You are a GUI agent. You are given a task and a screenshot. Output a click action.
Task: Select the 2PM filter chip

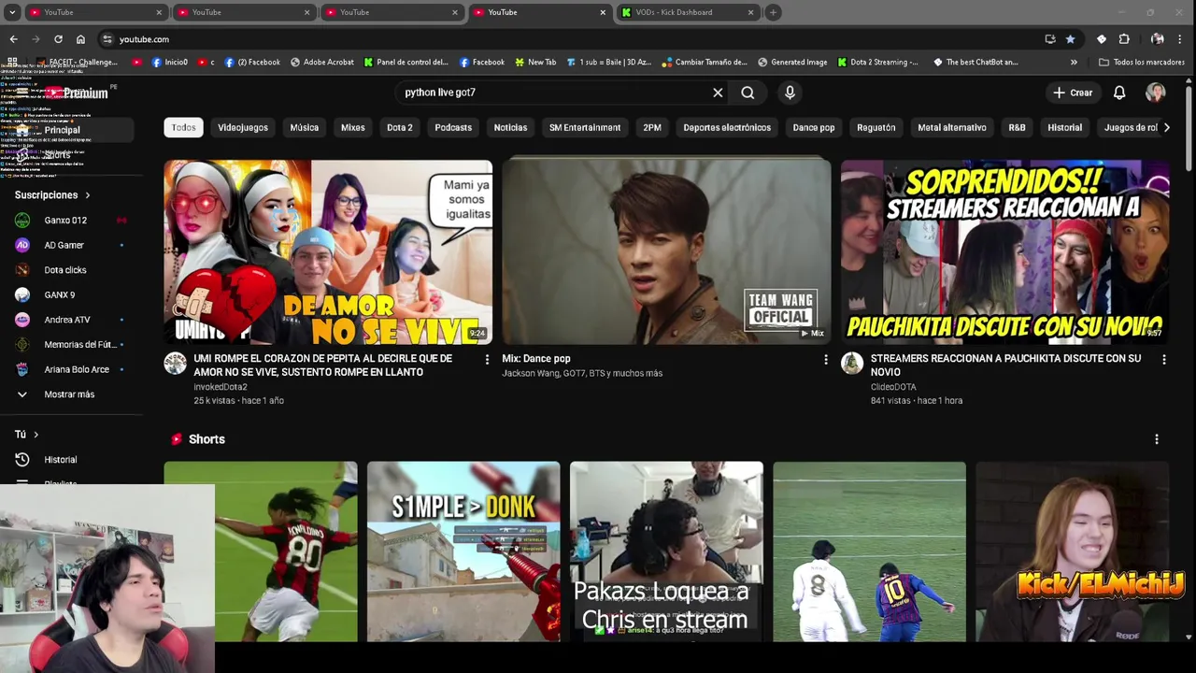(x=652, y=127)
